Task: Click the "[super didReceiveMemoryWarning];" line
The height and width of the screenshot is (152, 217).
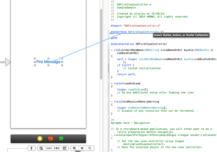Action: pyautogui.click(x=142, y=108)
